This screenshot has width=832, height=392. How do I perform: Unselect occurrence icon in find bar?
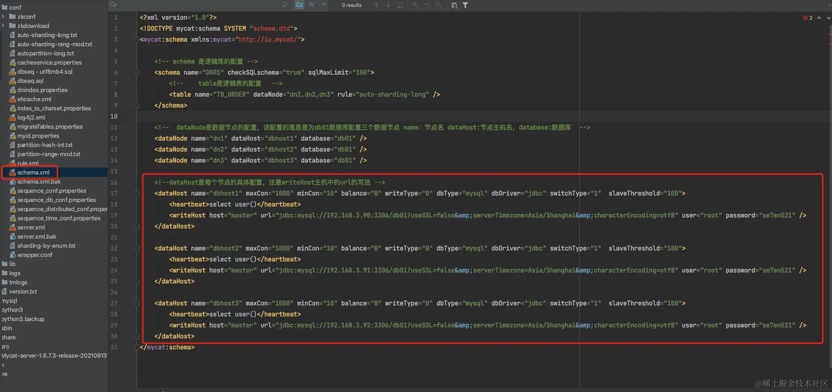click(x=427, y=5)
